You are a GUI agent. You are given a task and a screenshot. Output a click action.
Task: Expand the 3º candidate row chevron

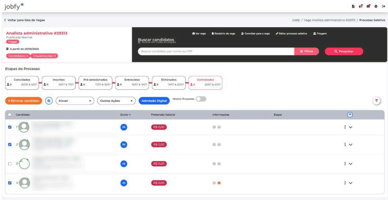pos(351,164)
